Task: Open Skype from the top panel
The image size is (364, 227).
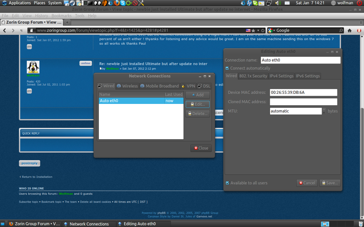Action: (x=123, y=3)
